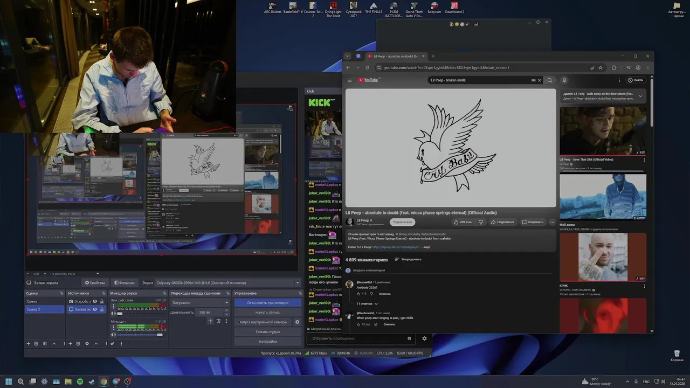Select Сцена 2 in scenes list
The height and width of the screenshot is (388, 690).
coord(44,309)
